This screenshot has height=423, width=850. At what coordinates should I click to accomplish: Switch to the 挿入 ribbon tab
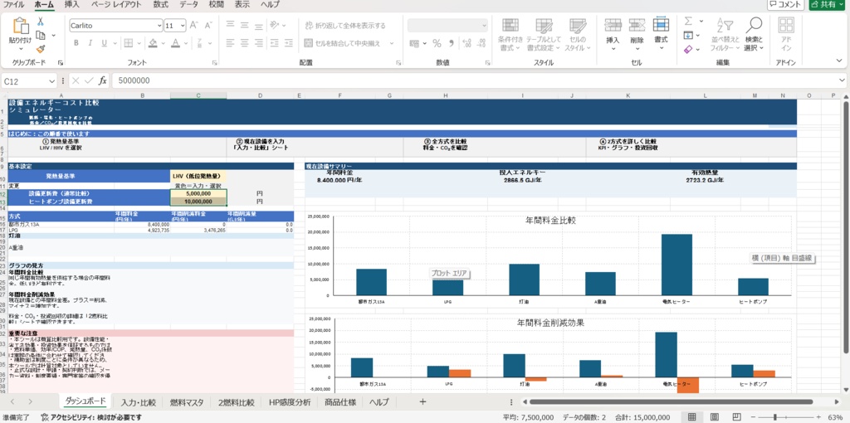click(x=72, y=5)
